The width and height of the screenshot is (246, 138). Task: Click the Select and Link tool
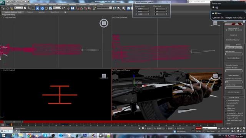point(3,8)
